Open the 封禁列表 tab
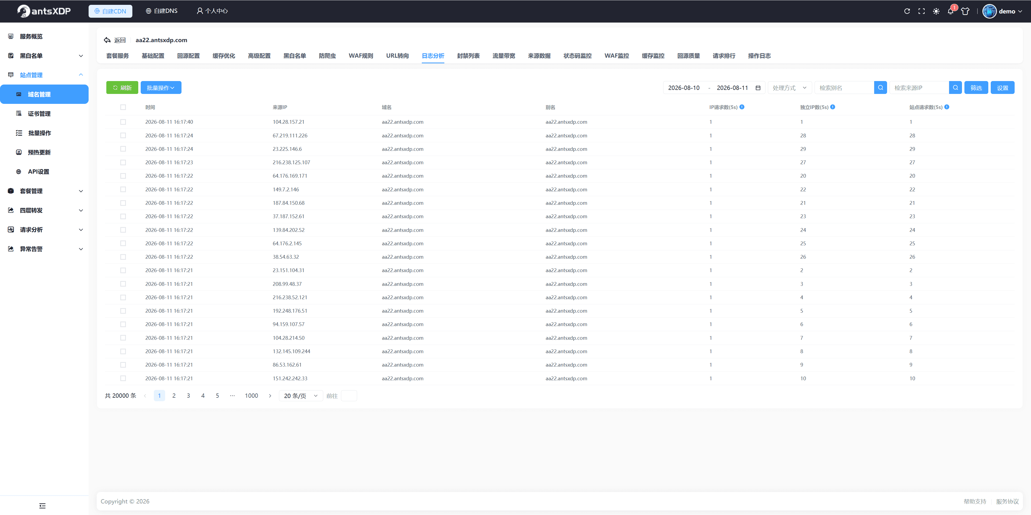This screenshot has width=1031, height=515. (x=468, y=56)
